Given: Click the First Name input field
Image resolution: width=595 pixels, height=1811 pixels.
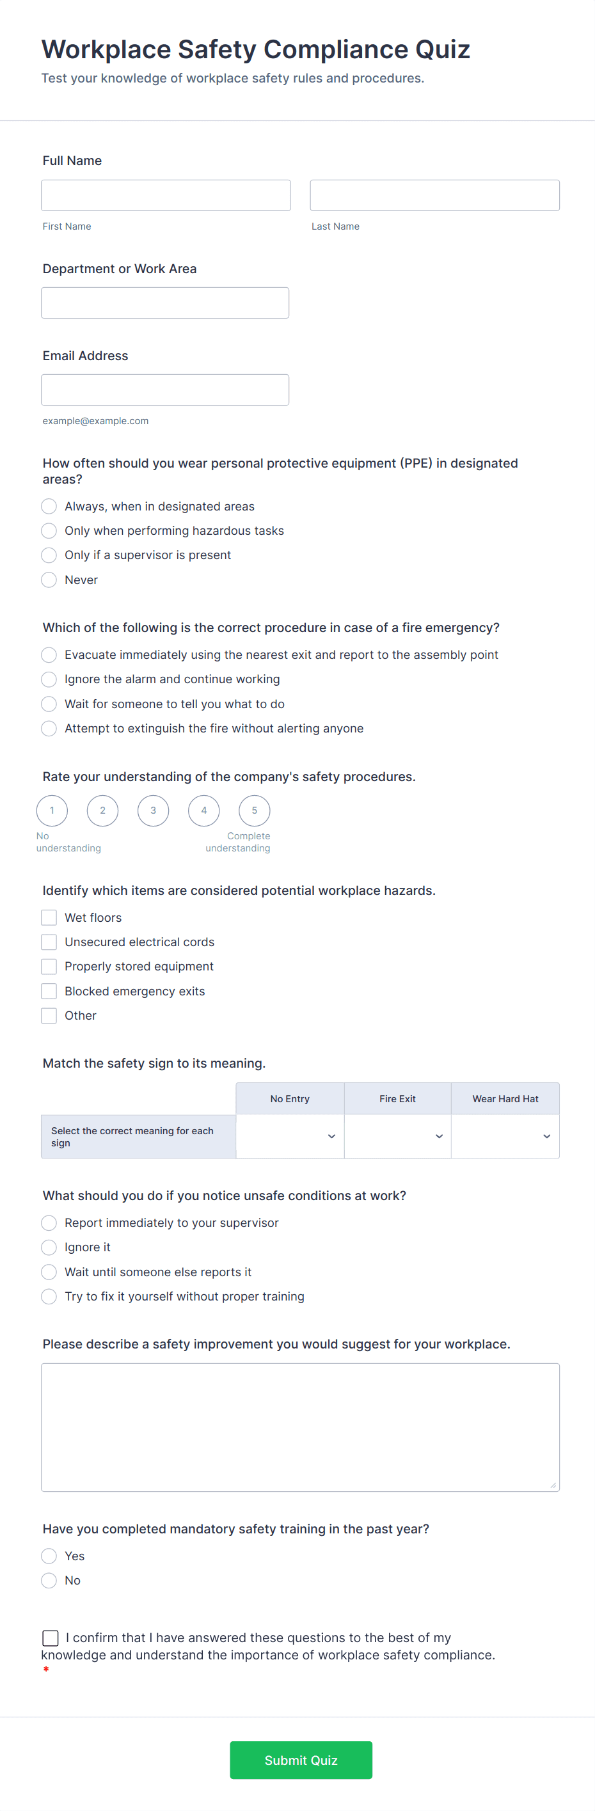Looking at the screenshot, I should tap(166, 194).
